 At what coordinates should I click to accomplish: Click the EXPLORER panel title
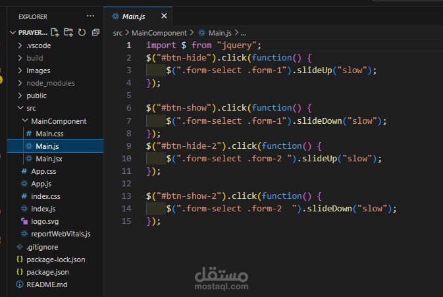point(33,16)
